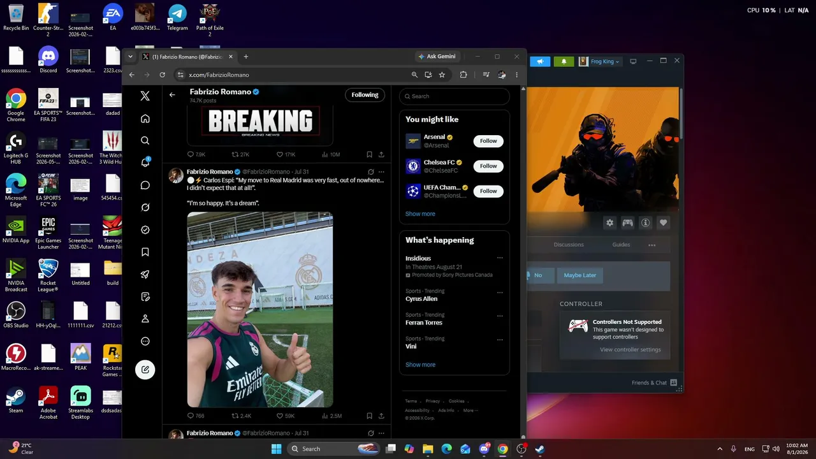Follow the Chelsea FC account
The height and width of the screenshot is (459, 816).
coord(488,166)
